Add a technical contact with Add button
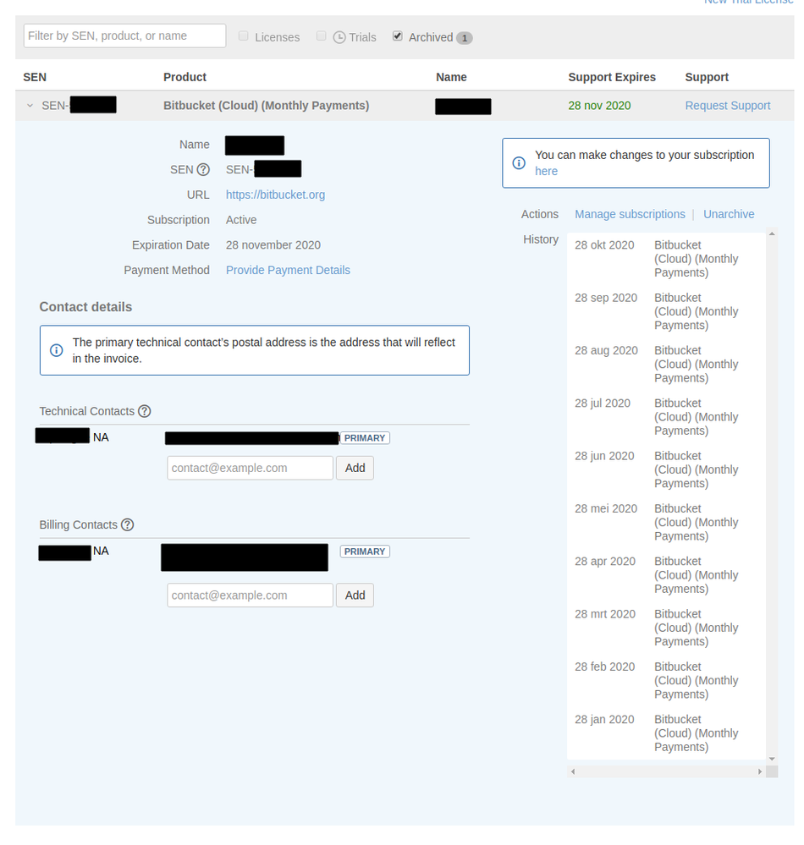The width and height of the screenshot is (804, 845). (355, 468)
